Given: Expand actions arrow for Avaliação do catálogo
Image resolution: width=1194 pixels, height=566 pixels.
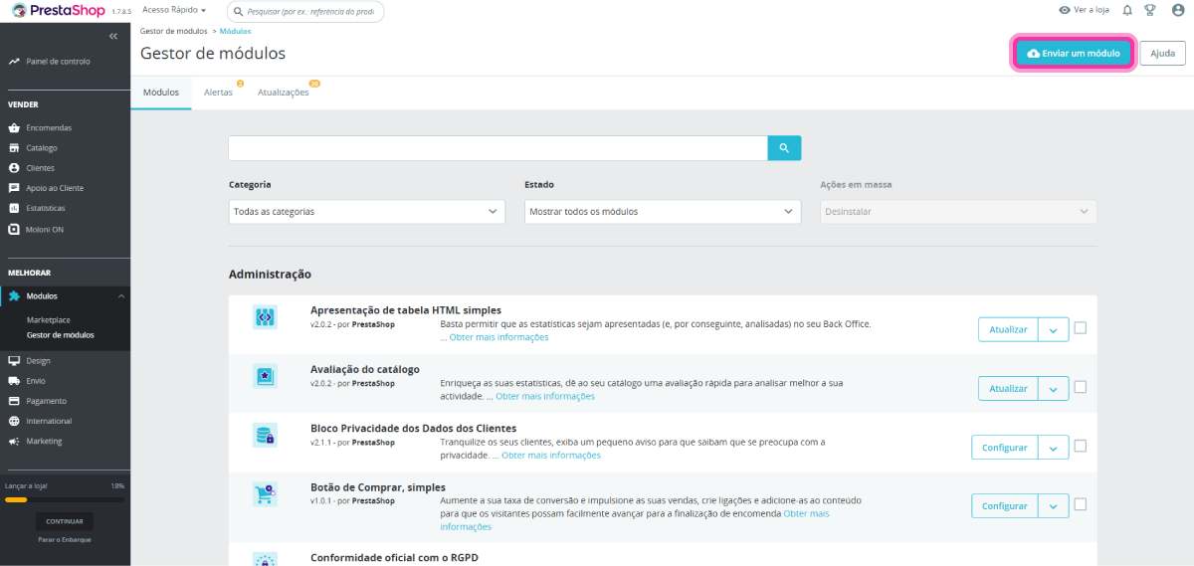Looking at the screenshot, I should tap(1053, 389).
